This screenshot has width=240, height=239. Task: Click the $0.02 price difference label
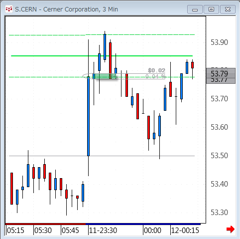156,70
